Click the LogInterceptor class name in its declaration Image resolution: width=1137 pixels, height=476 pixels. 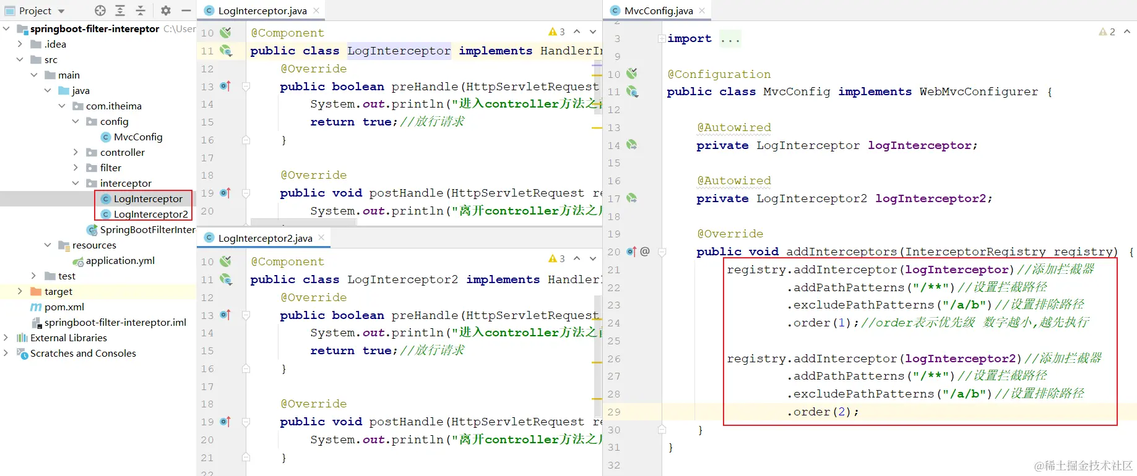click(x=399, y=51)
